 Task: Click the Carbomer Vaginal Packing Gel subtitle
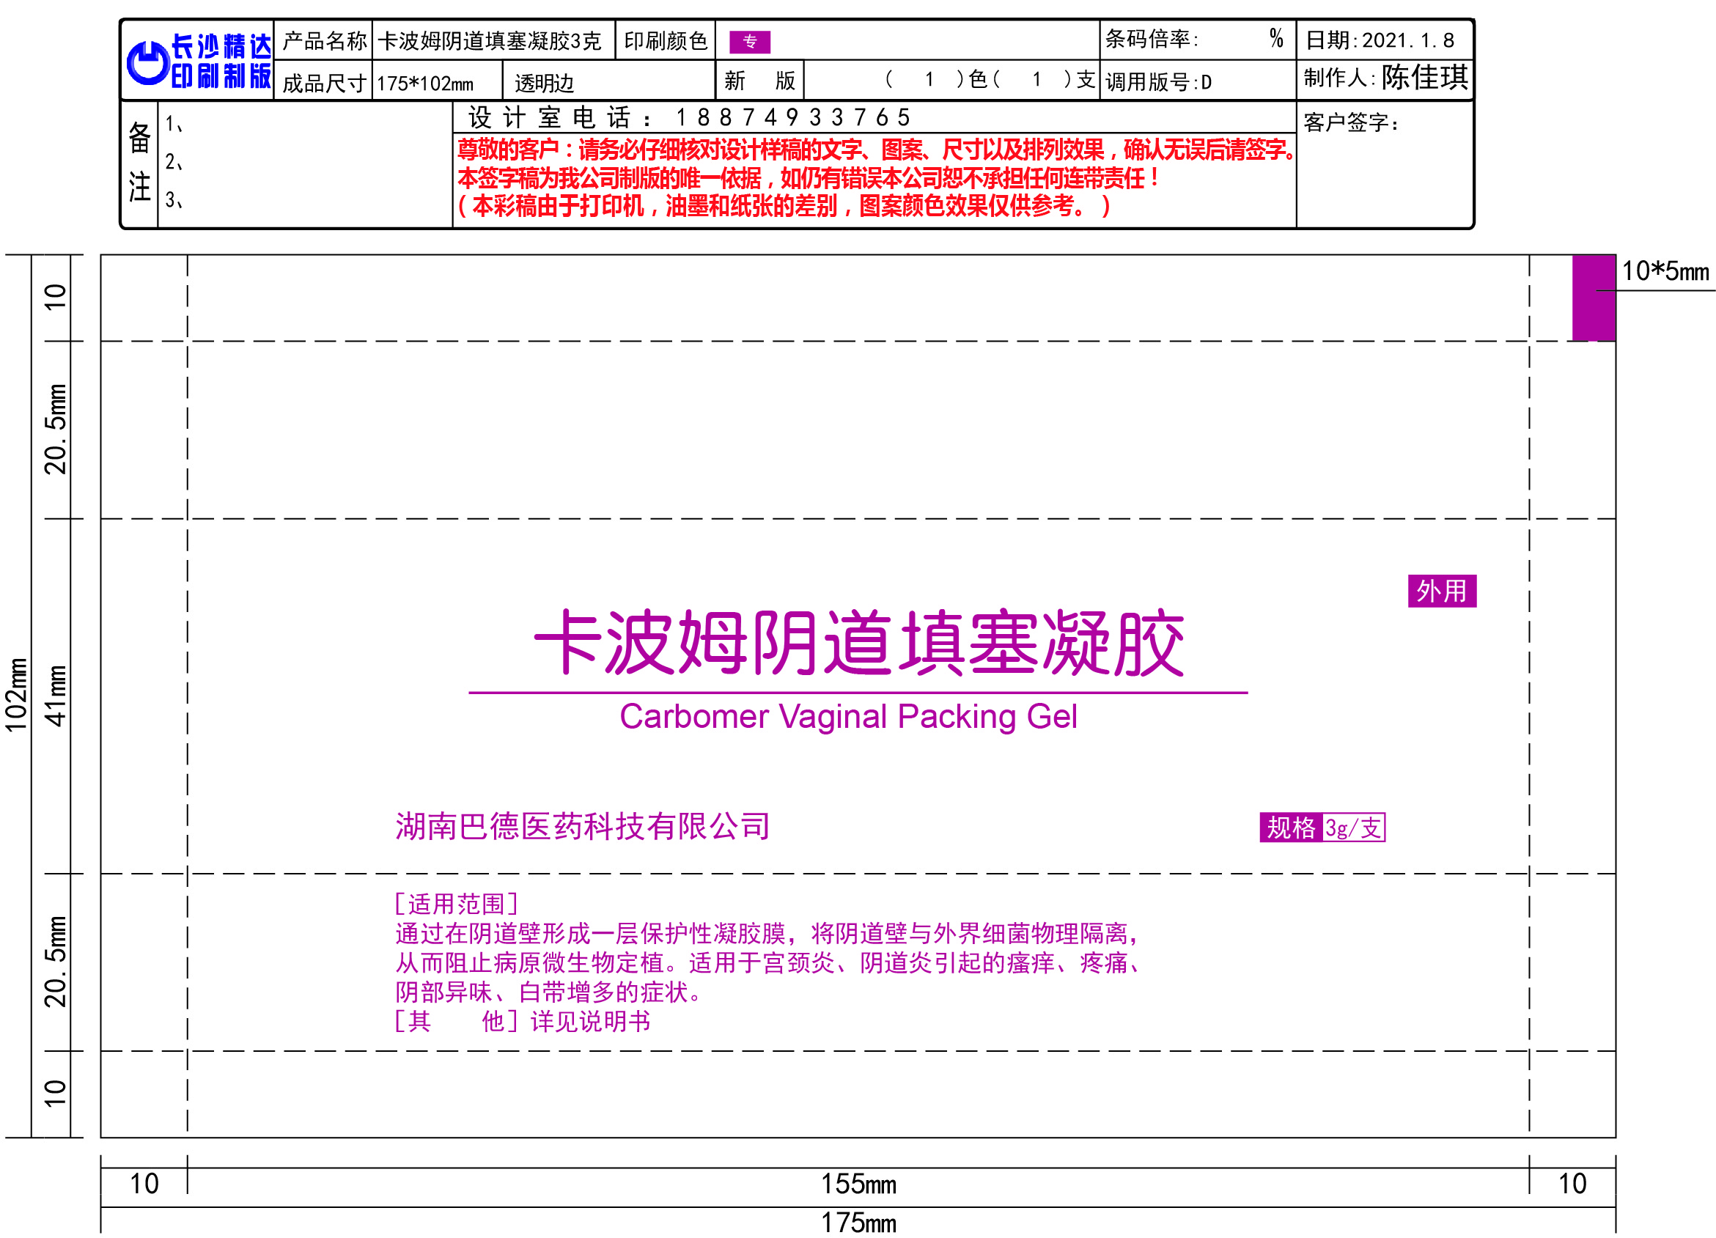click(848, 717)
